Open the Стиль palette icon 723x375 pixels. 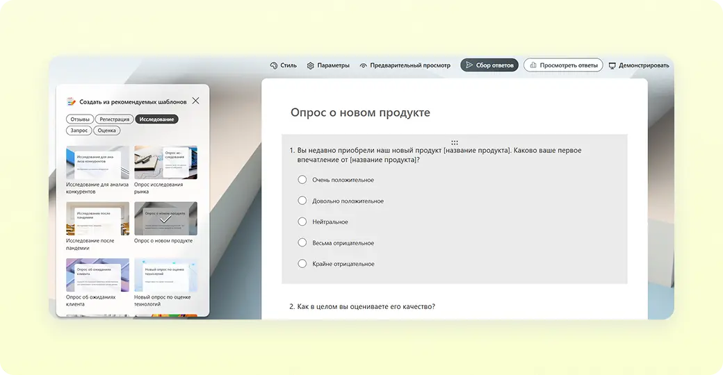[x=274, y=65]
